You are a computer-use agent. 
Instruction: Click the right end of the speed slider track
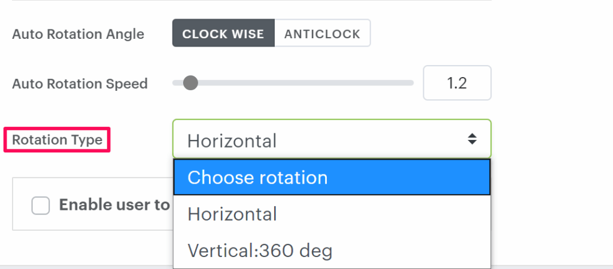pos(411,82)
